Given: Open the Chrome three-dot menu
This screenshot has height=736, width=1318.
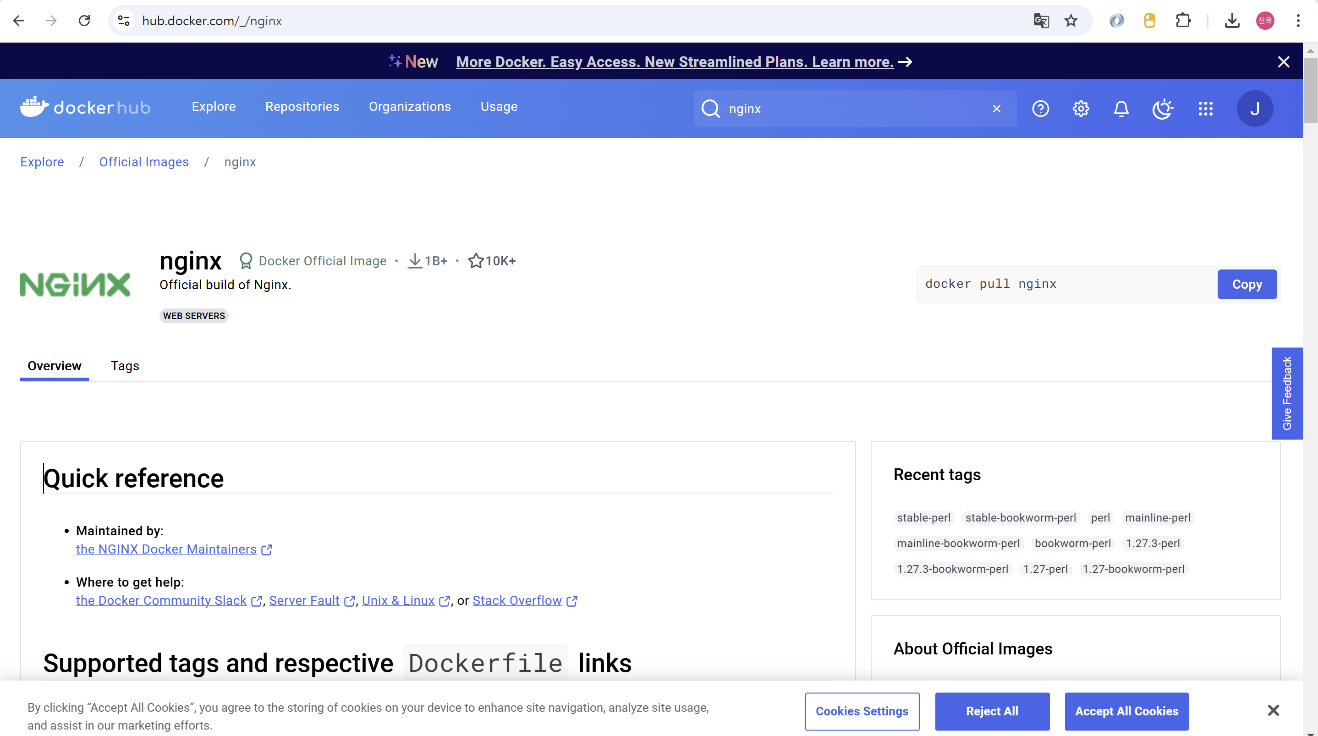Looking at the screenshot, I should click(x=1298, y=21).
